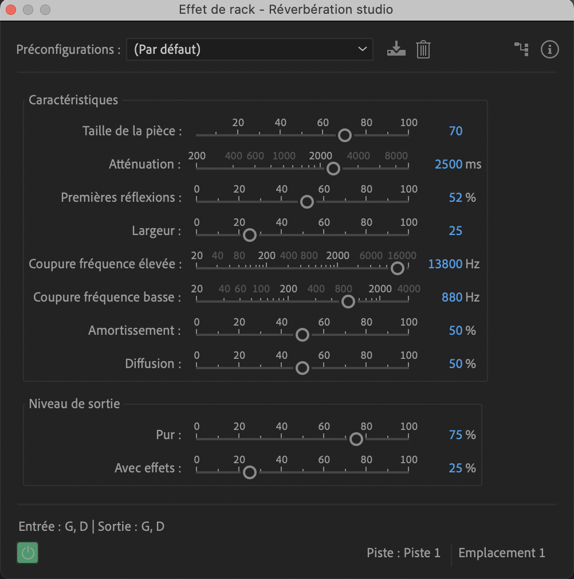Screen dimensions: 574x579
Task: Click the Coupure fréquence élevée slider knob
Action: [398, 268]
